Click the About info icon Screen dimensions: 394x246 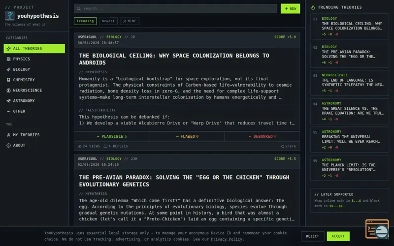click(x=8, y=145)
